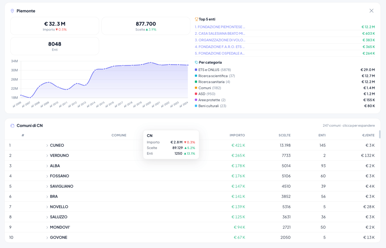The image size is (386, 248).
Task: Click the ETS e ONLUS purple color swatch
Action: [196, 70]
